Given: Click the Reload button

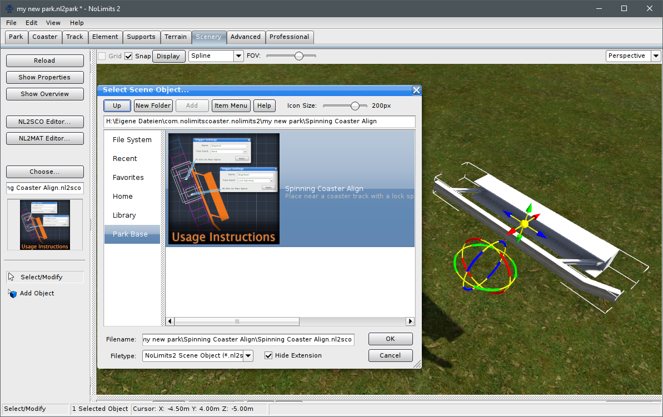Looking at the screenshot, I should pos(45,61).
